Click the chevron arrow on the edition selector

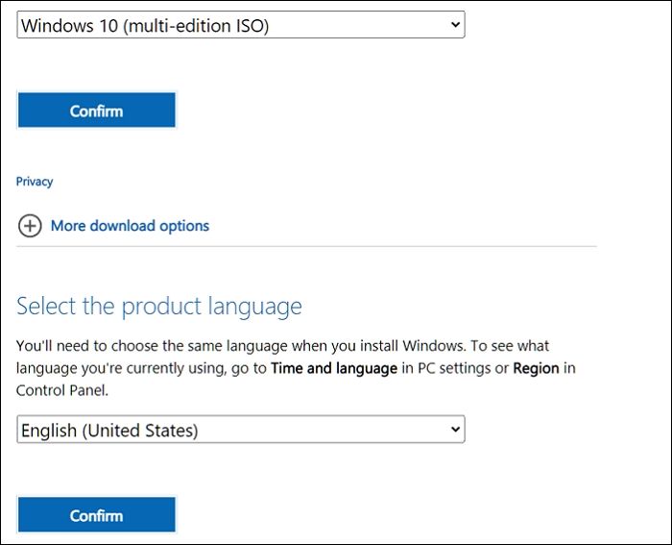tap(455, 25)
